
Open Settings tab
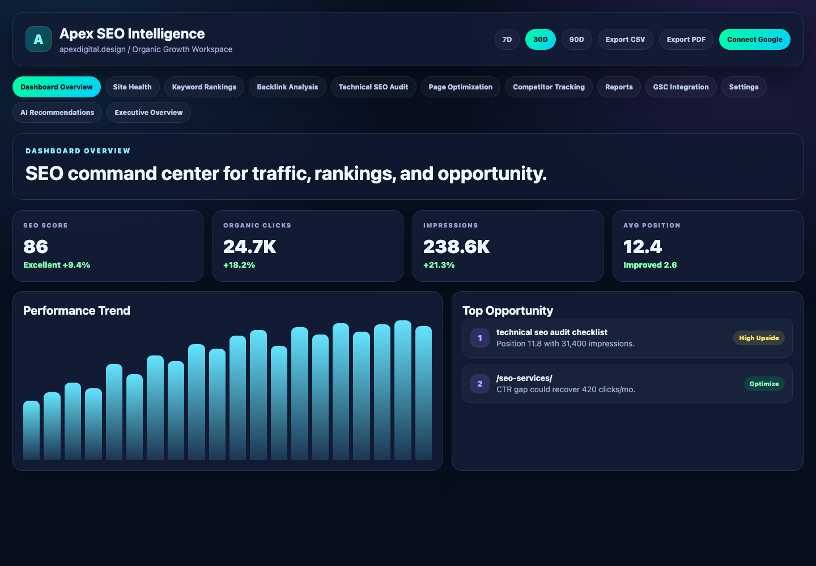(x=744, y=87)
